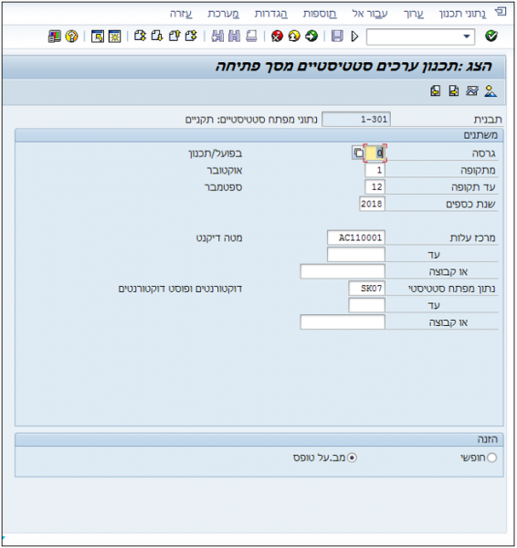Click the text אוקטובר
This screenshot has width=517, height=548.
(x=225, y=171)
